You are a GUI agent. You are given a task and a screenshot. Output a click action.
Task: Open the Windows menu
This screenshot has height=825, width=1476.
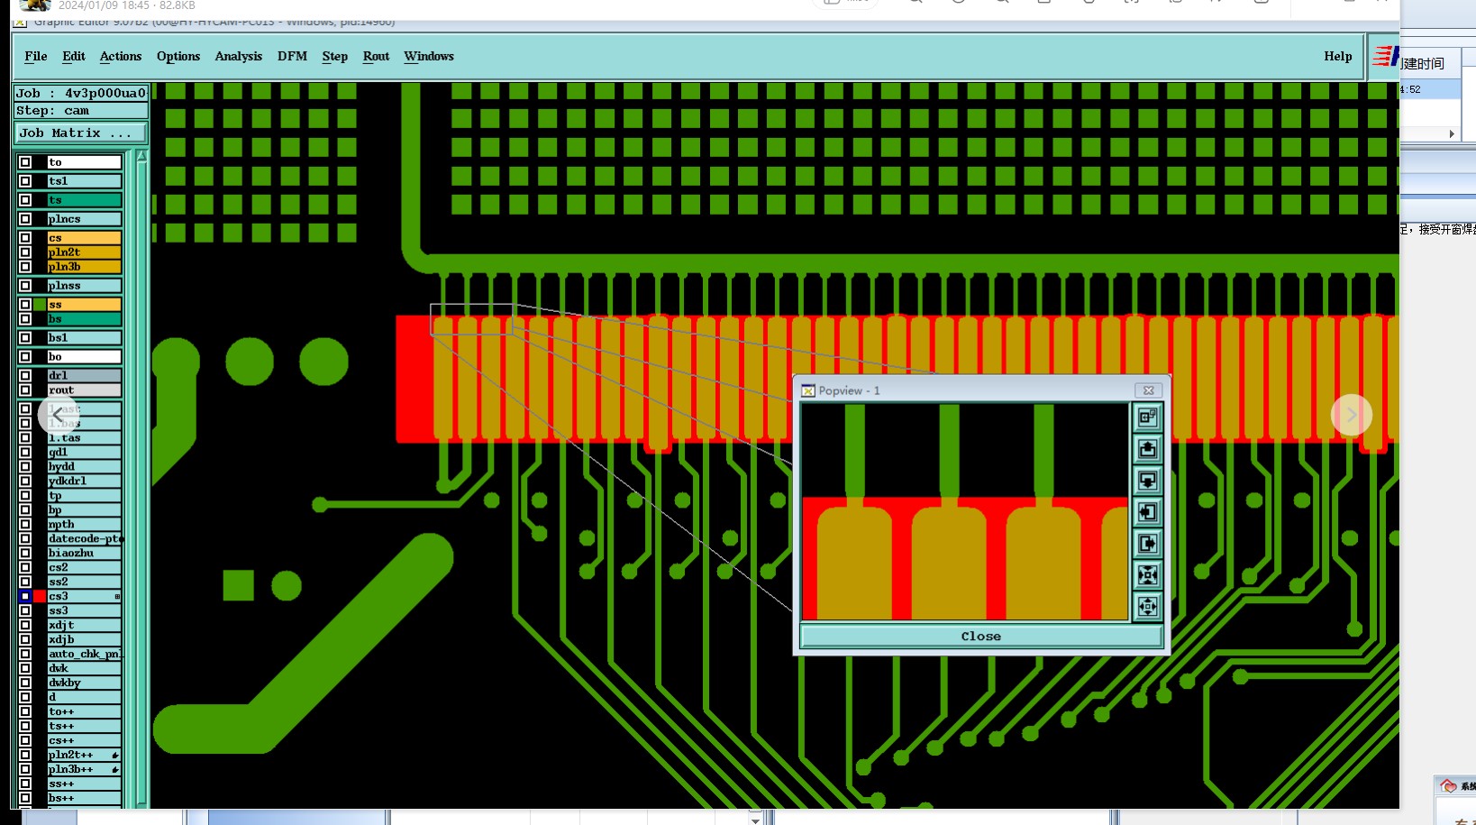[429, 56]
